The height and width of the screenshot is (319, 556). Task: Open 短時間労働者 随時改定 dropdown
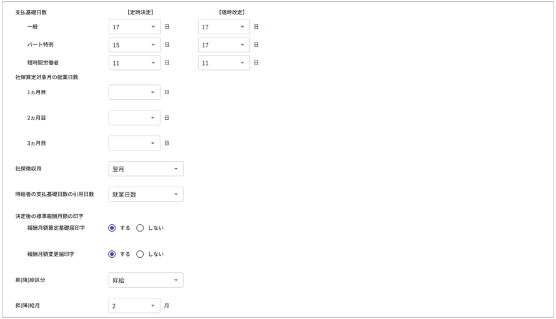point(224,63)
